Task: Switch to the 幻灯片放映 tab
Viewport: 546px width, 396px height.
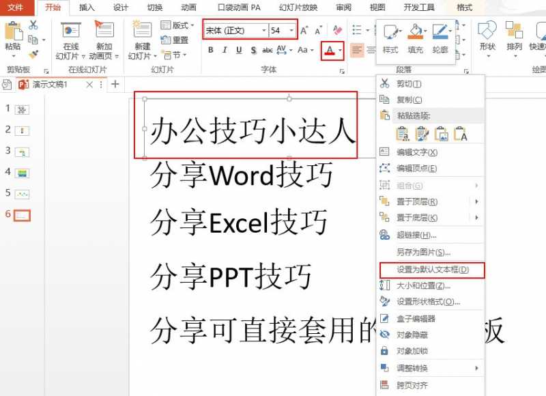Action: (298, 8)
